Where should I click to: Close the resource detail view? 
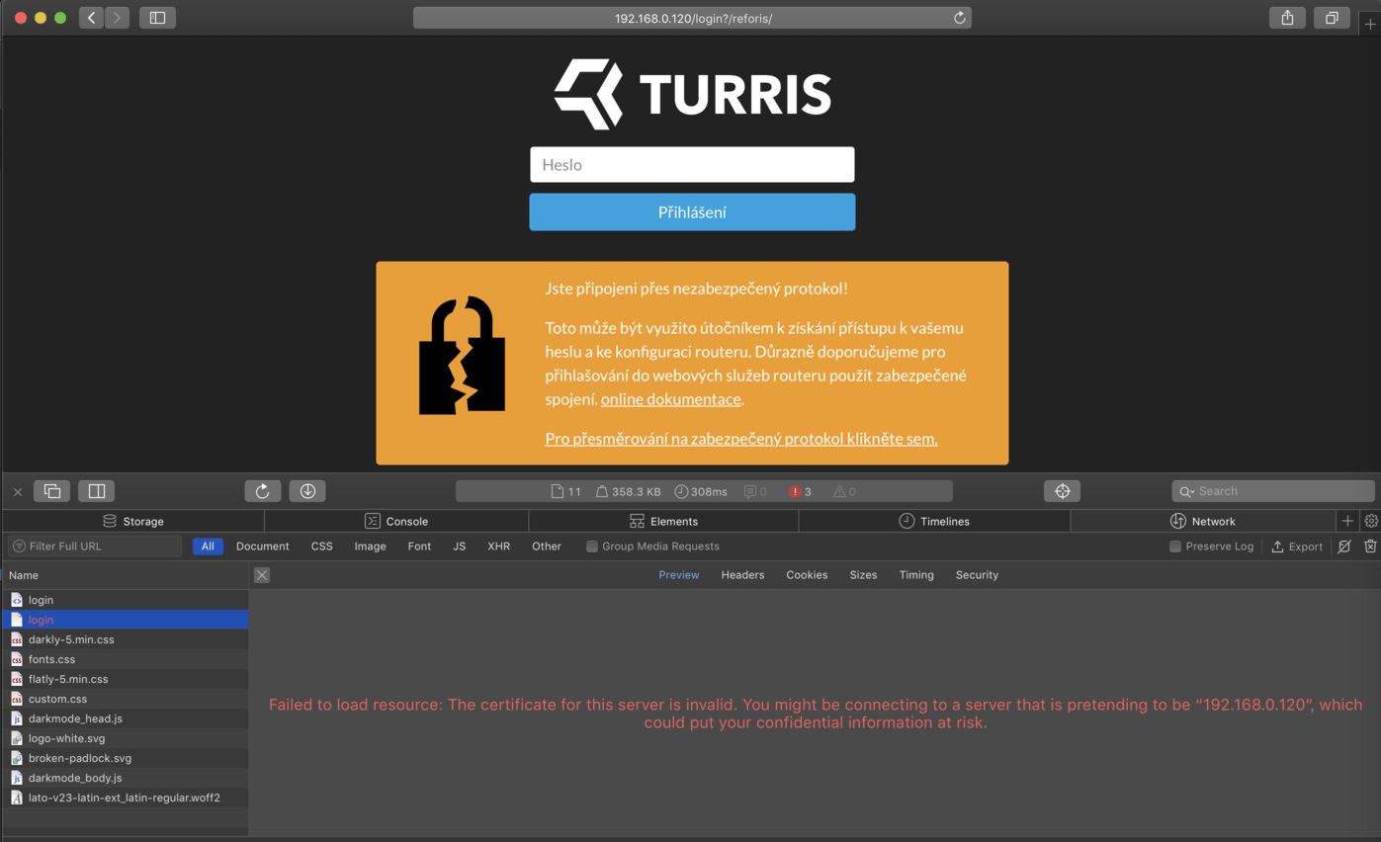pos(262,575)
